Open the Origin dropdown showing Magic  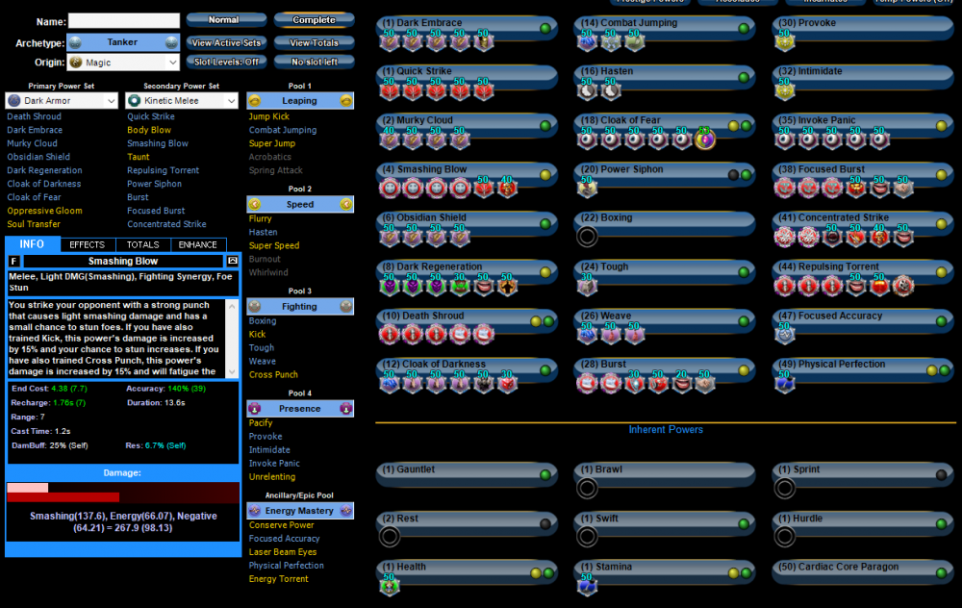[123, 63]
